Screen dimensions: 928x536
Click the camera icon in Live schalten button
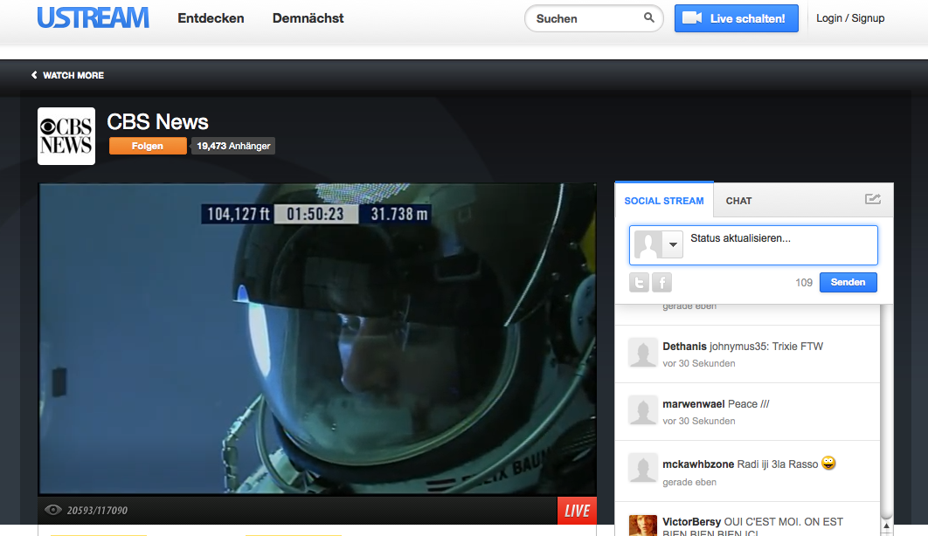[692, 17]
